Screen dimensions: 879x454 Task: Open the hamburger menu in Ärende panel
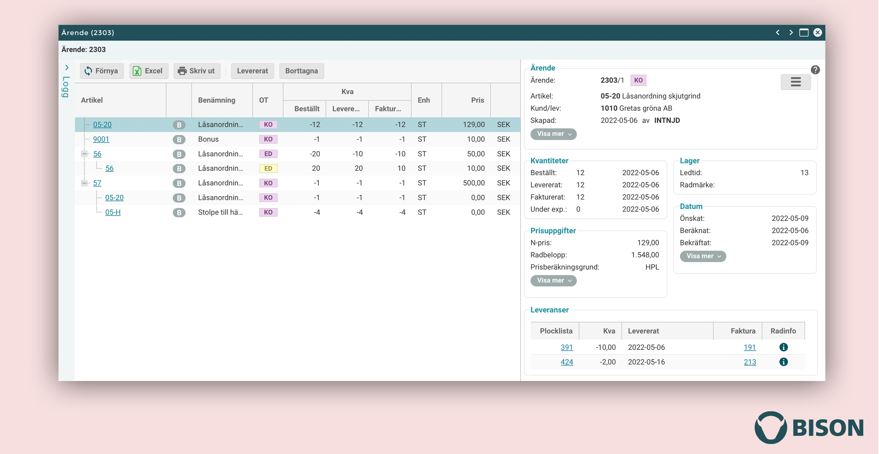click(795, 82)
